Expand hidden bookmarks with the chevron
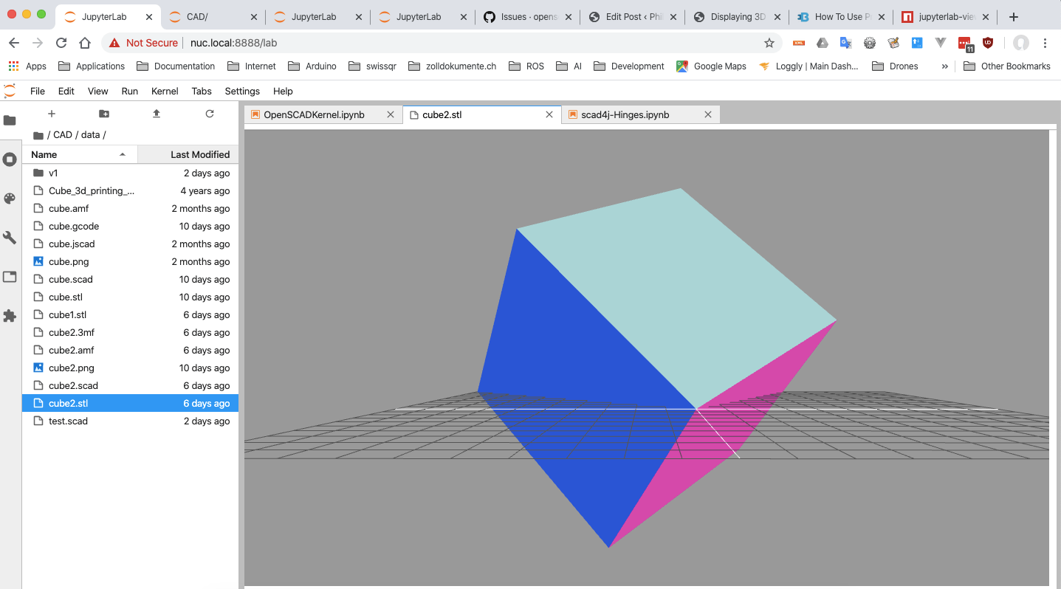This screenshot has width=1061, height=589. (x=944, y=66)
